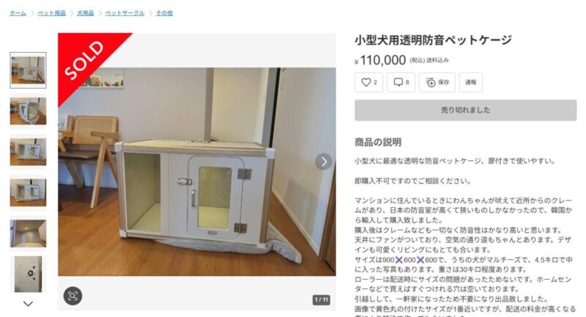Screen dimensions: 586x317
Task: Report listing with 通報 button
Action: (470, 82)
